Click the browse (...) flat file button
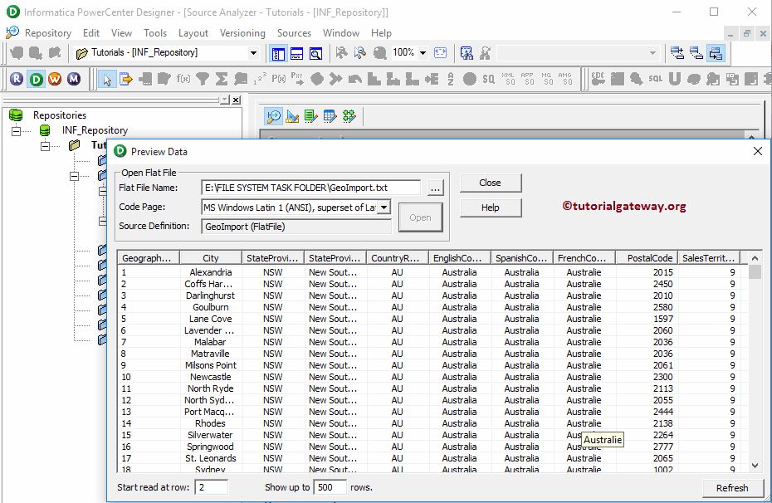Screen dimensions: 772x503 (435, 188)
